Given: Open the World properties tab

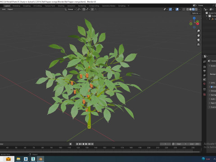Looking at the screenshot, I should tap(204, 84).
